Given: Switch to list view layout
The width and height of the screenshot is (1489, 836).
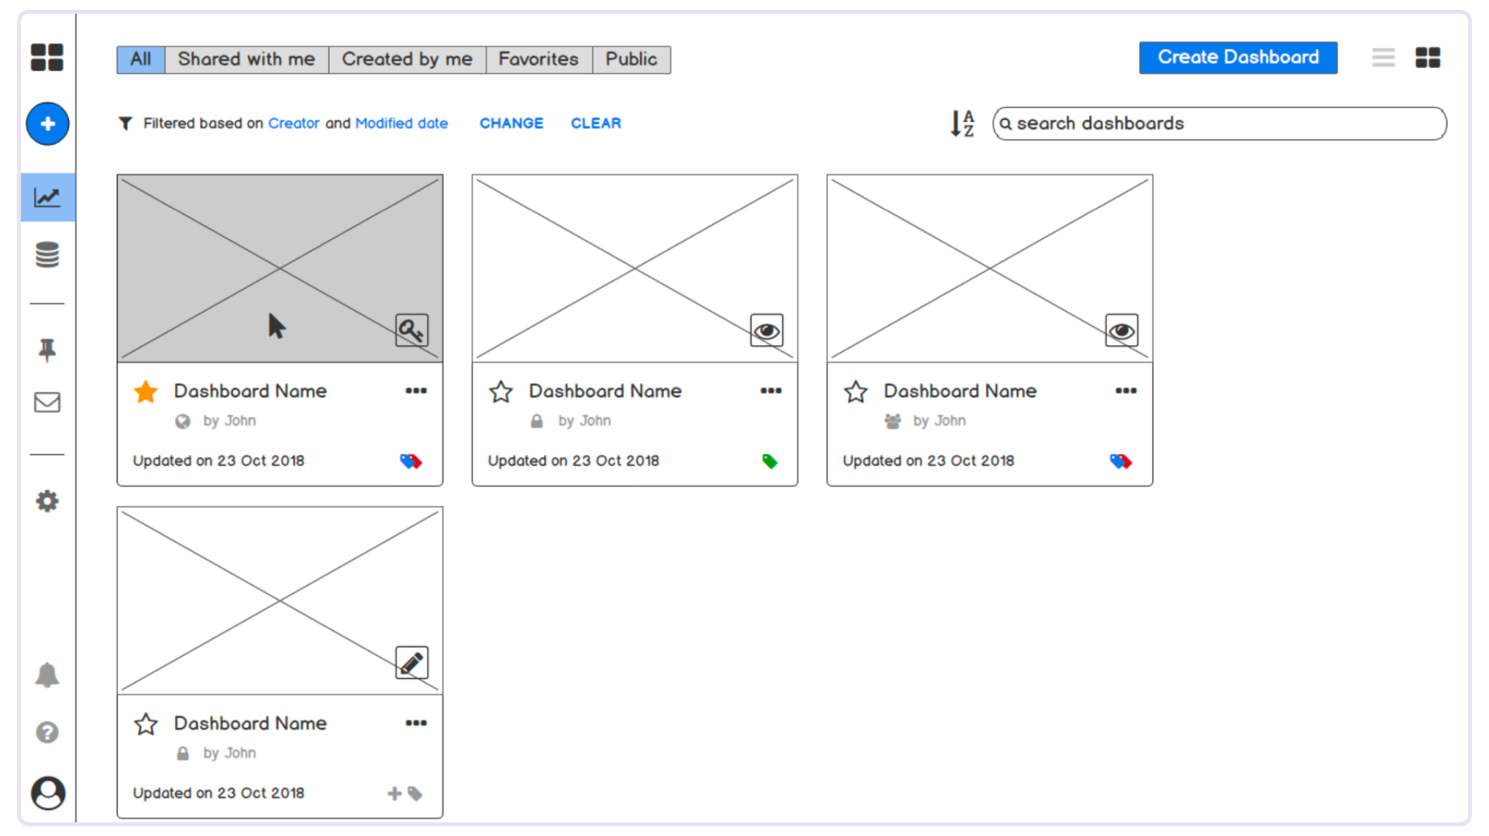Looking at the screenshot, I should (1383, 57).
